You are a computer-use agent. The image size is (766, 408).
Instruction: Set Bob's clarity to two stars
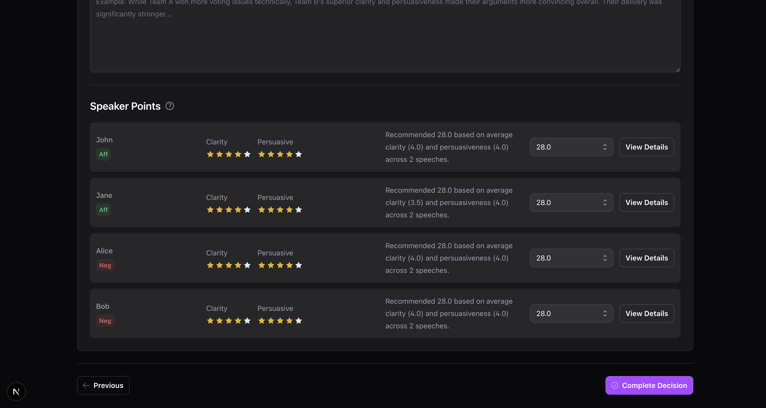[x=220, y=321]
